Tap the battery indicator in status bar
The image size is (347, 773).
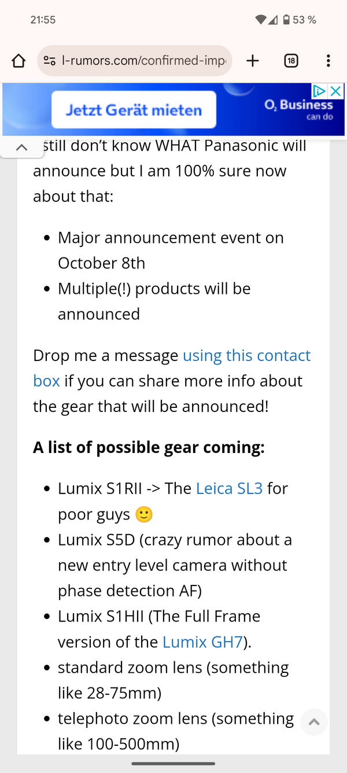point(287,19)
